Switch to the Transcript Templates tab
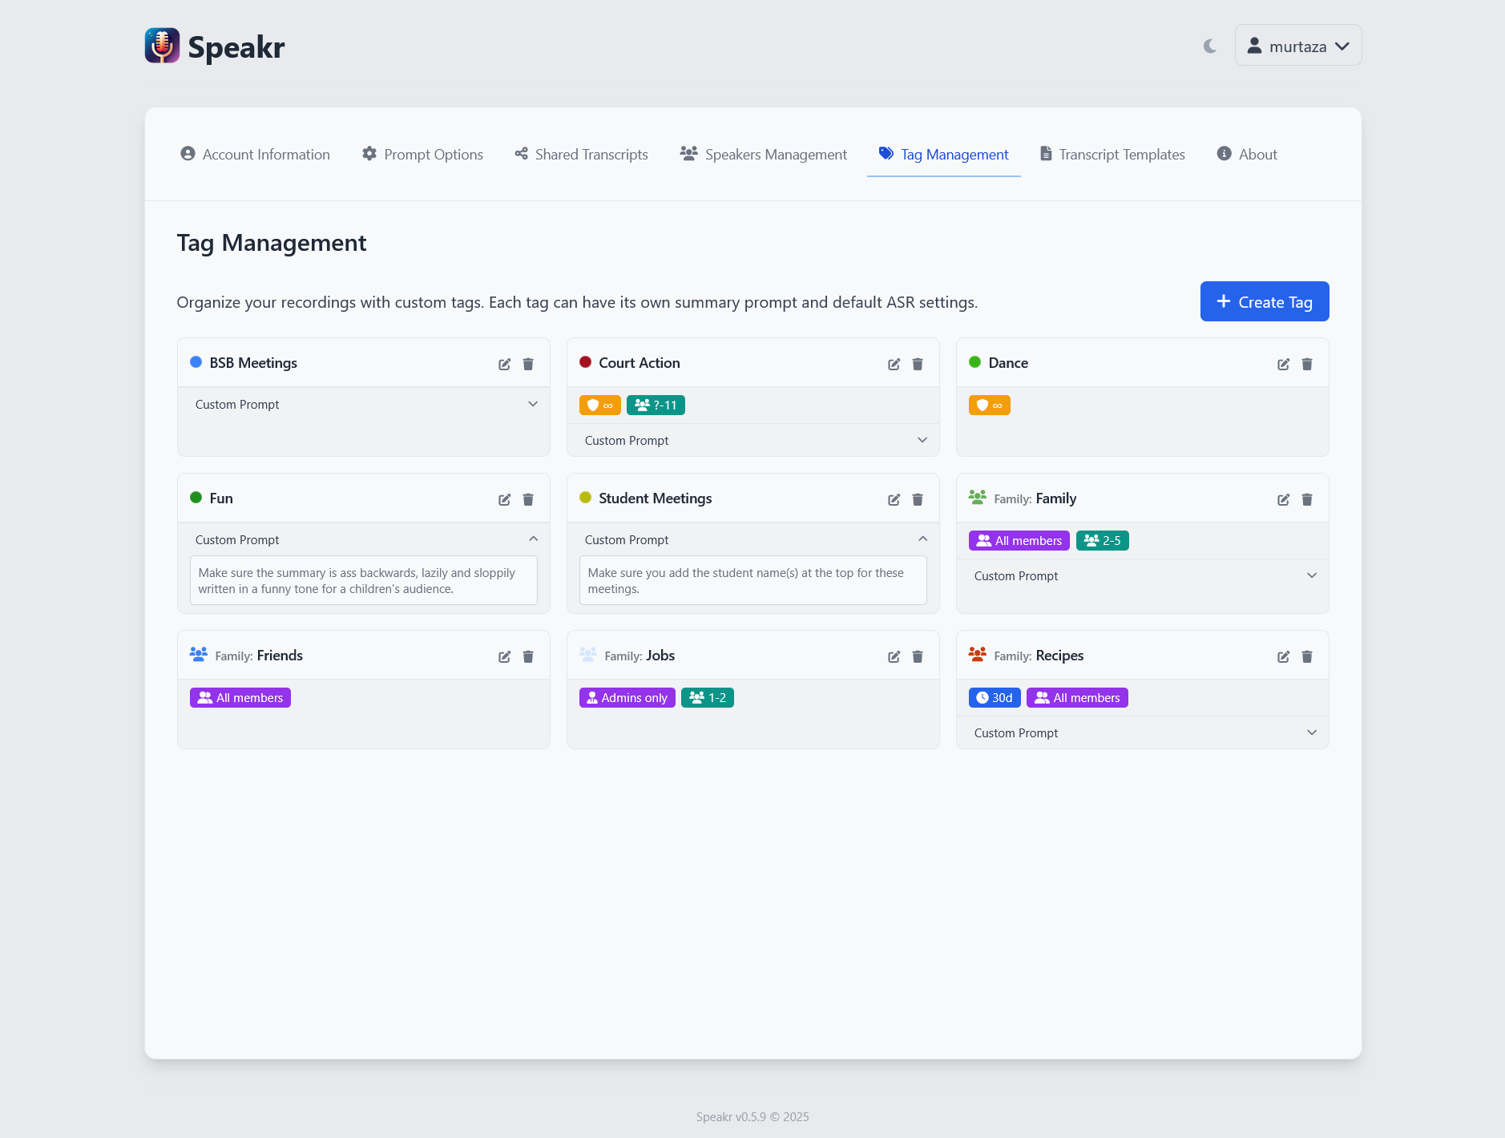 (1113, 154)
